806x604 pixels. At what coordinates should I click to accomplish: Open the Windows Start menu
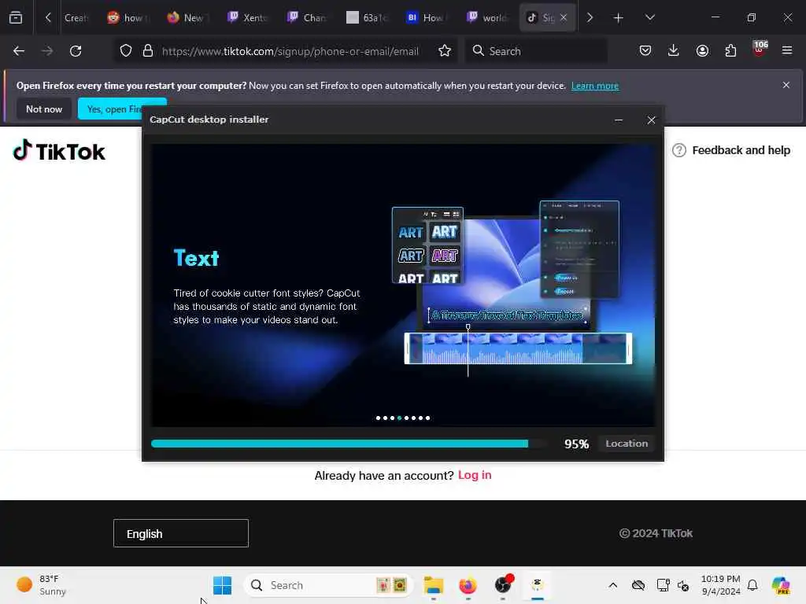pyautogui.click(x=223, y=585)
